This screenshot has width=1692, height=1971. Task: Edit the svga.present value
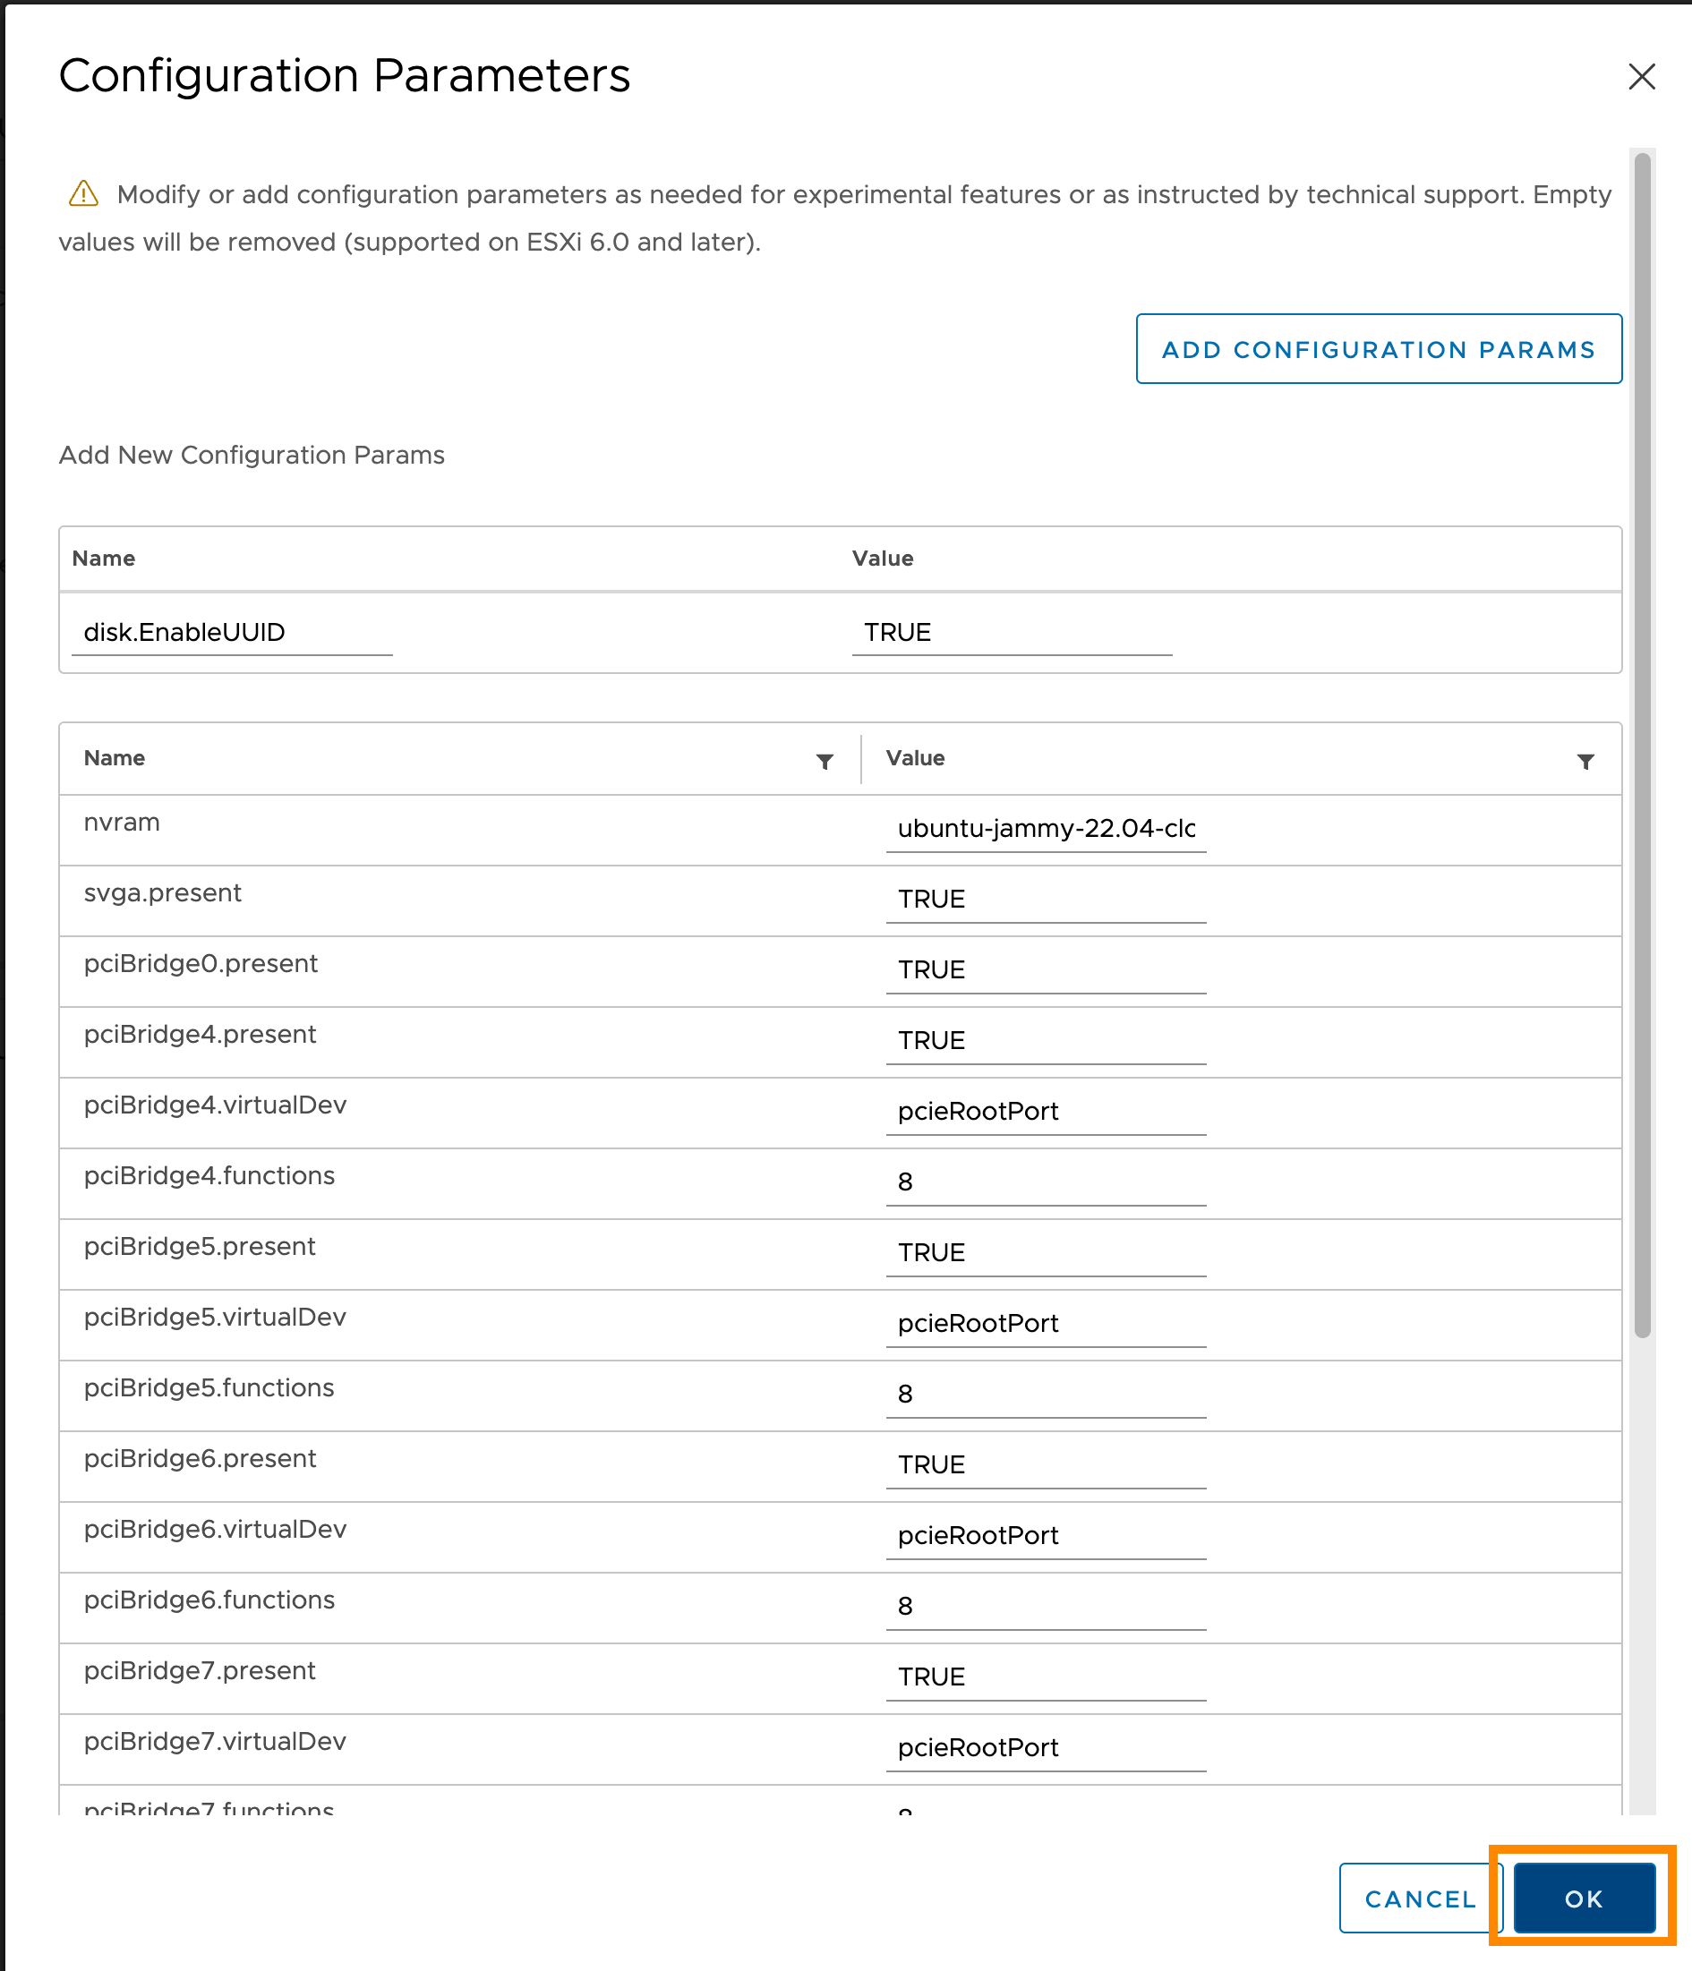(1046, 899)
